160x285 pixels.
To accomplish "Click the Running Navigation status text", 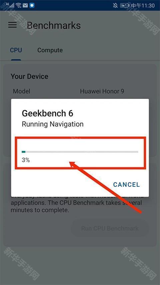I will coord(53,124).
